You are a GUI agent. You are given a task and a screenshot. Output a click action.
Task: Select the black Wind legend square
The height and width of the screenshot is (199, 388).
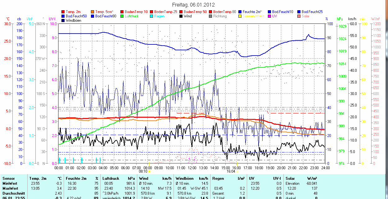coord(181,16)
